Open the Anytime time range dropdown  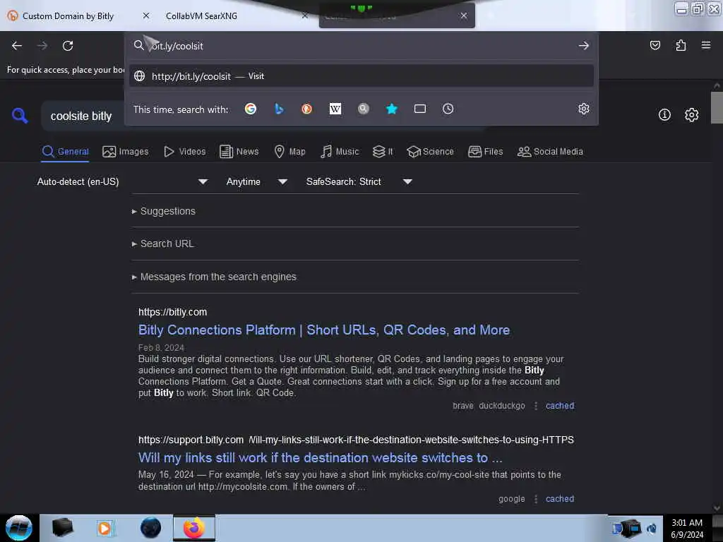coord(257,181)
